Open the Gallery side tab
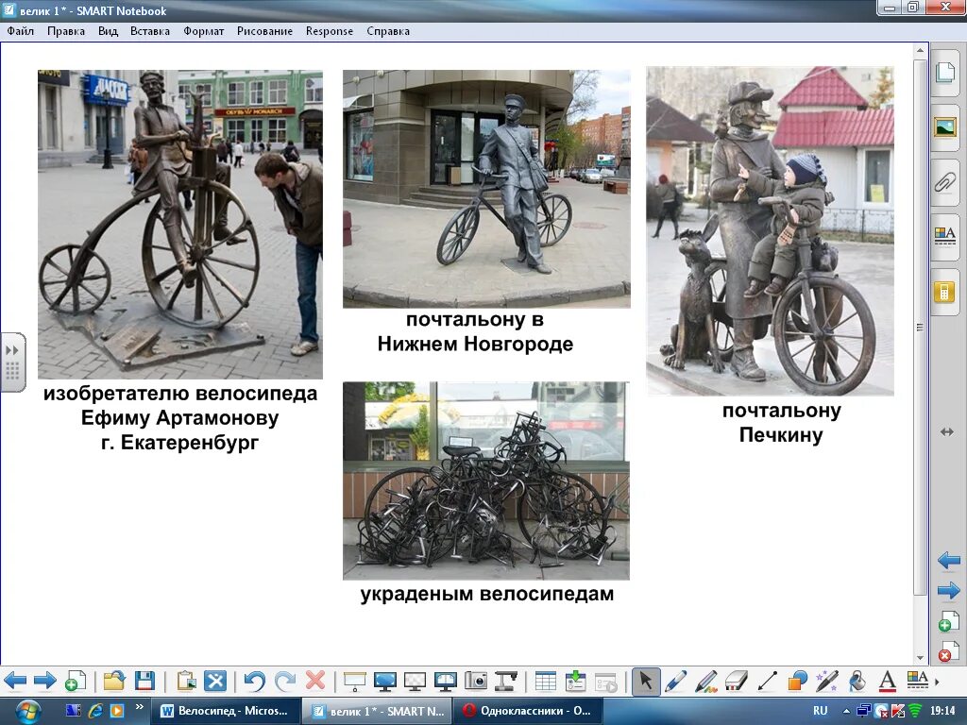The width and height of the screenshot is (967, 725). (x=944, y=127)
